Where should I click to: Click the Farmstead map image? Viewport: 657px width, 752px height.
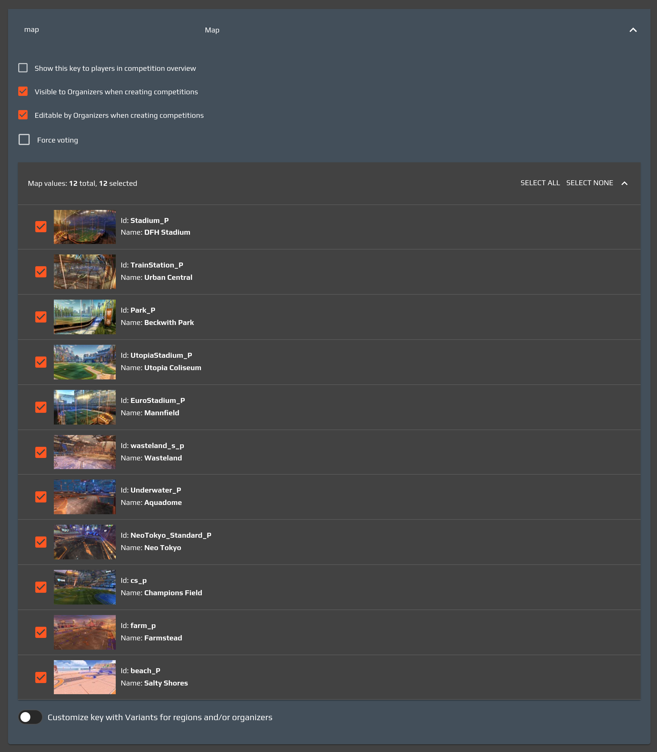[x=84, y=632]
